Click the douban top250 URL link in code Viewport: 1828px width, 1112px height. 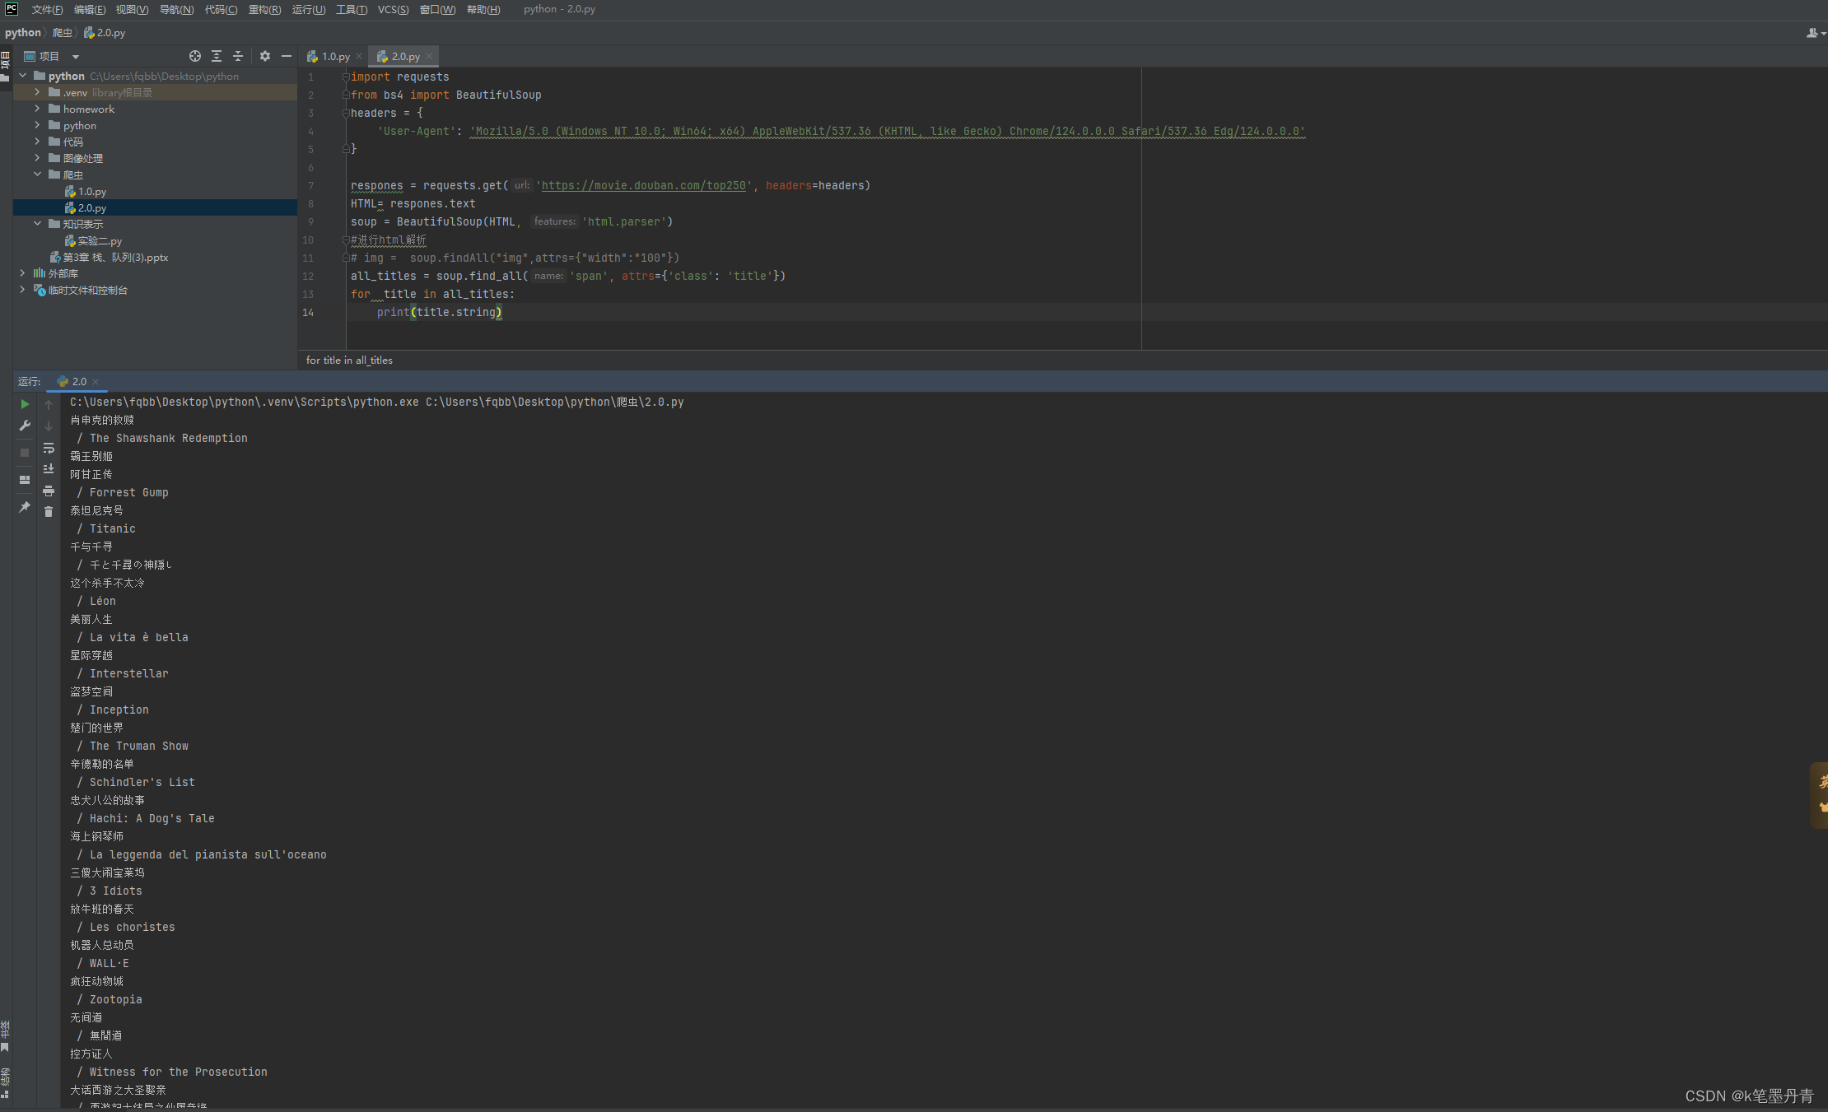click(x=643, y=186)
